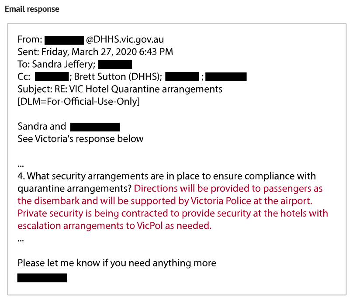Click the redacted Cc name right after Brett Sutton
This screenshot has width=353, height=300.
point(182,77)
